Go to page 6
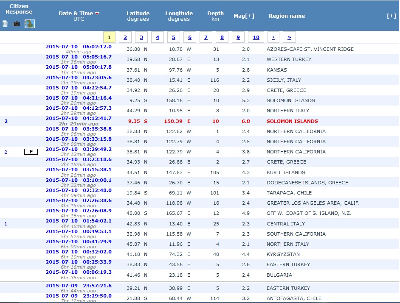 coord(190,37)
